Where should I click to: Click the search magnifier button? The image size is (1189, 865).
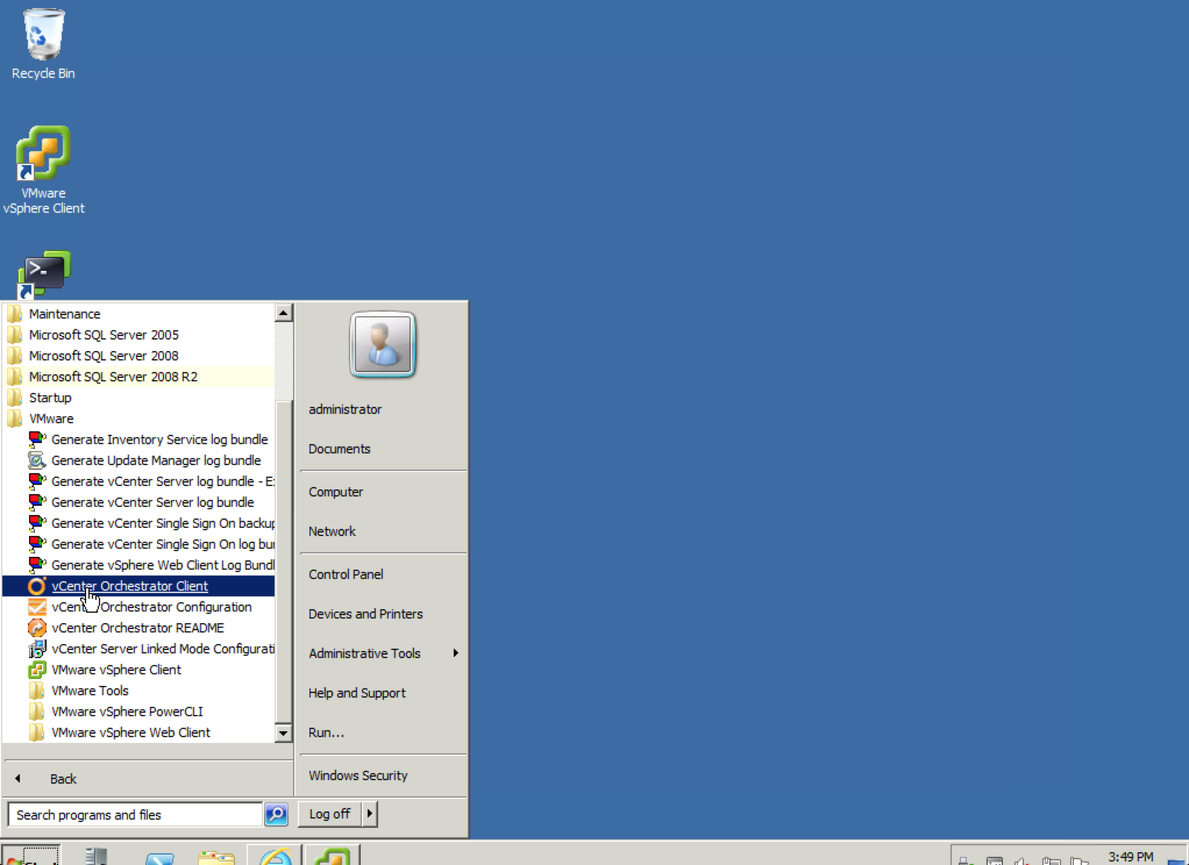coord(276,814)
